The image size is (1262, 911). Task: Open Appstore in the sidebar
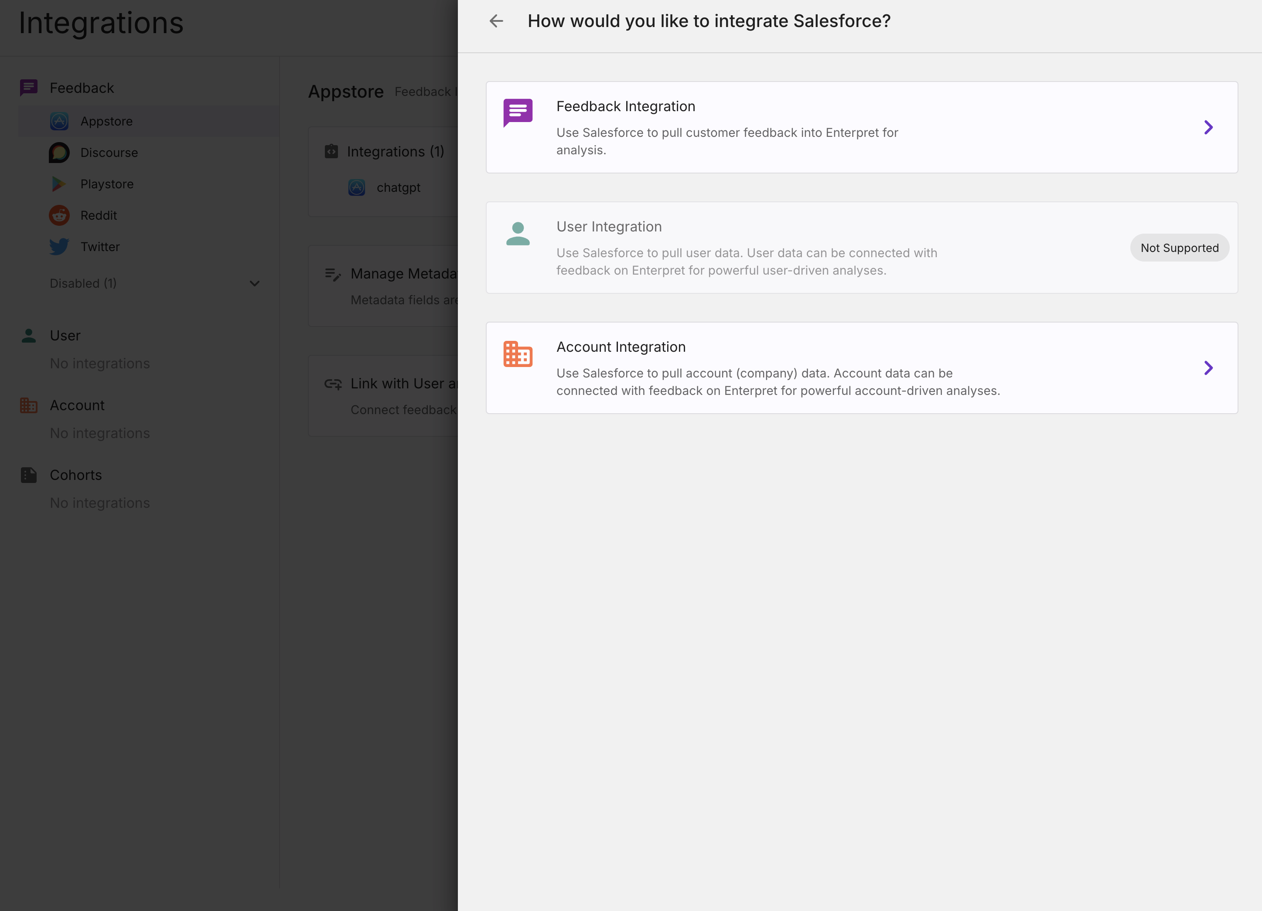click(106, 121)
